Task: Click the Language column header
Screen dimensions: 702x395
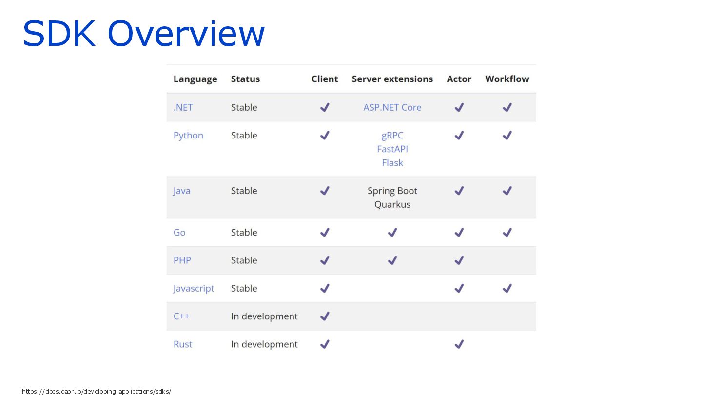Action: pos(195,79)
